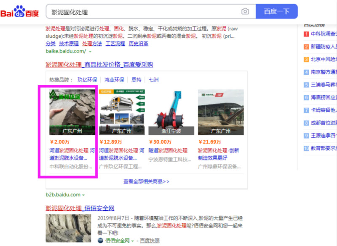The width and height of the screenshot is (337, 246).
Task: Open the 隧道淤泥固化处理 product title
Action: pos(168,151)
